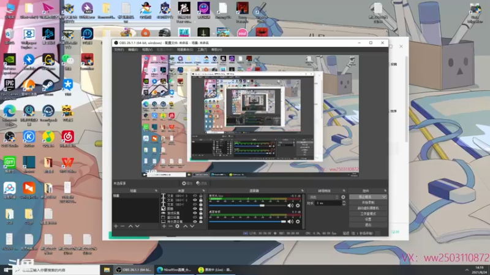Decrease transition 时长 with down arrow

click(344, 204)
